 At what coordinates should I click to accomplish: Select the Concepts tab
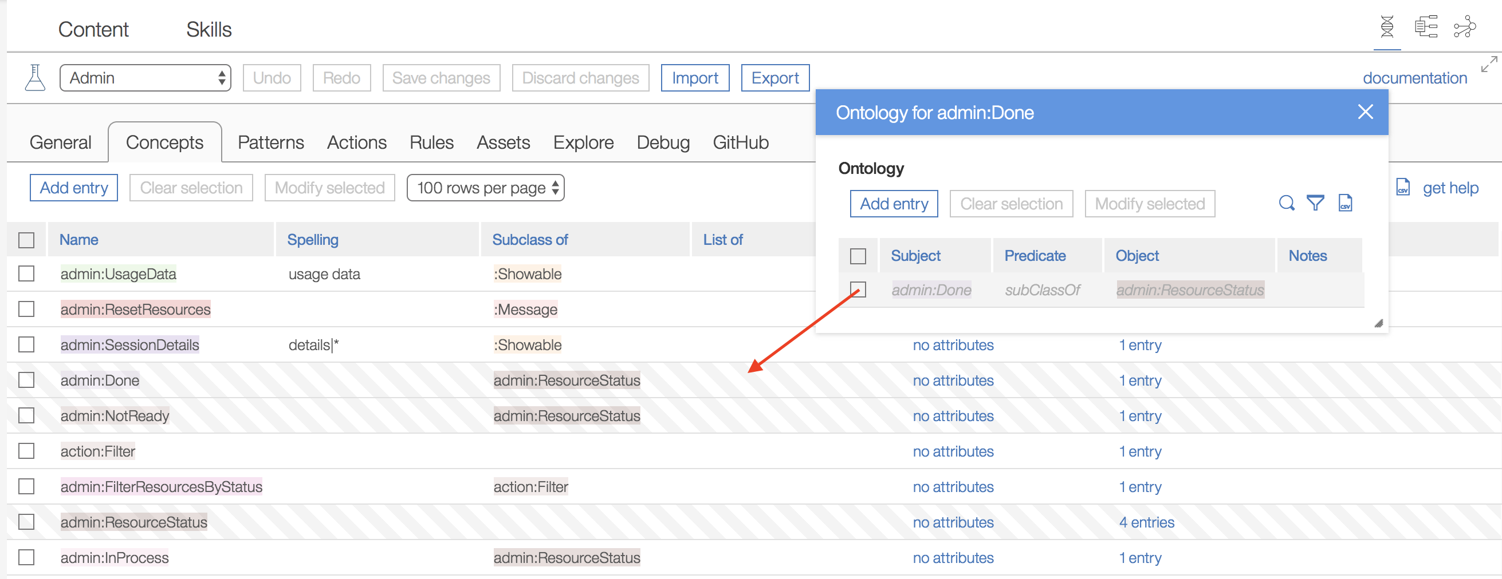(x=164, y=142)
